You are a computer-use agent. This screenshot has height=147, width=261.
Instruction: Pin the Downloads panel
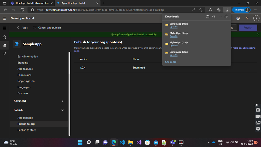226,16
